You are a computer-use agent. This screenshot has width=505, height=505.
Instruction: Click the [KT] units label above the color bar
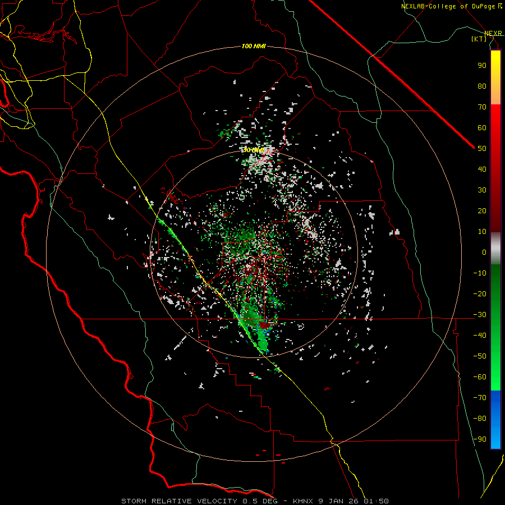click(x=479, y=39)
